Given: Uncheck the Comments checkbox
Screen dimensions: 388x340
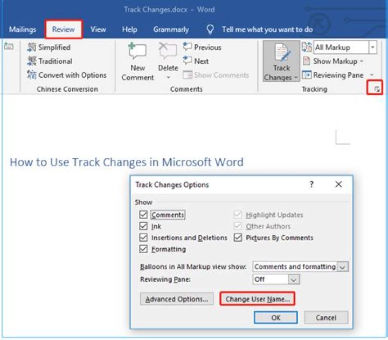Looking at the screenshot, I should [x=143, y=215].
